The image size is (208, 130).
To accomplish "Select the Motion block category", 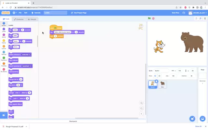I will pyautogui.click(x=4, y=24).
